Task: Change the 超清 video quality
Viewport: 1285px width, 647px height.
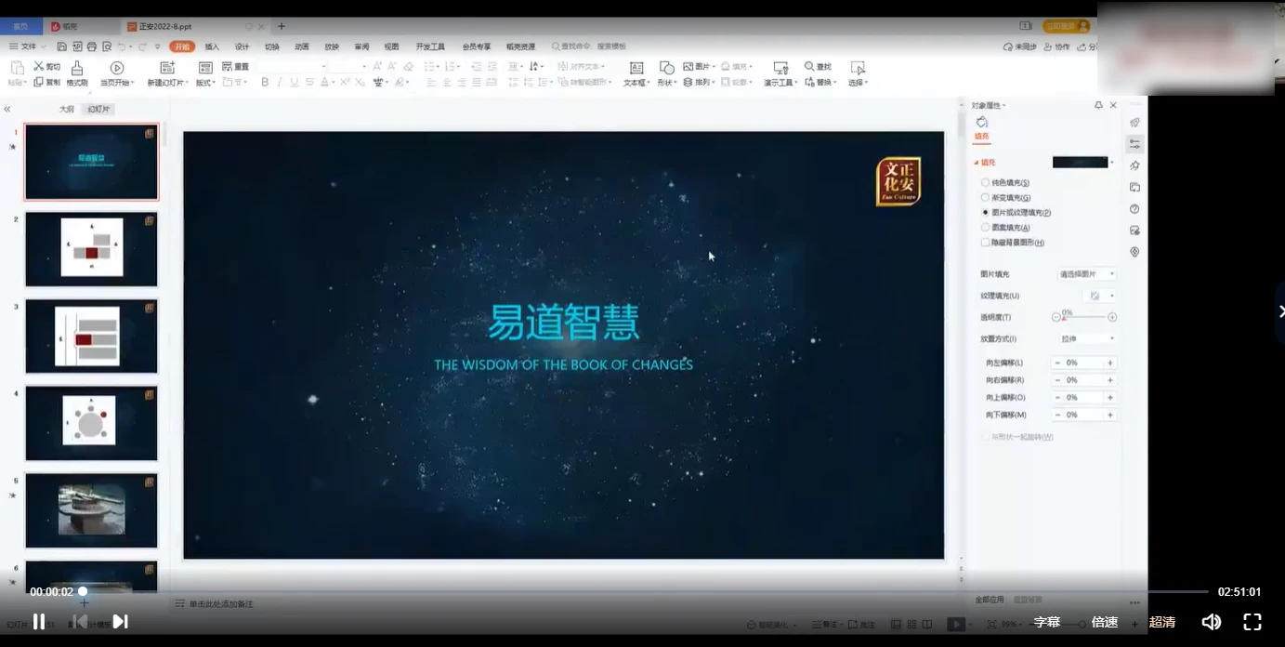Action: coord(1162,622)
